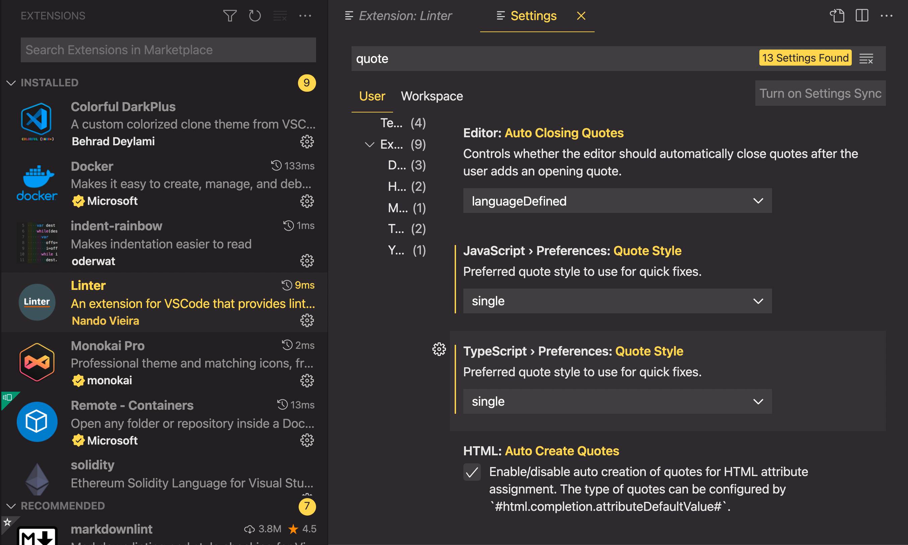The image size is (908, 545).
Task: Select T... (2) settings subcategory
Action: pos(407,229)
